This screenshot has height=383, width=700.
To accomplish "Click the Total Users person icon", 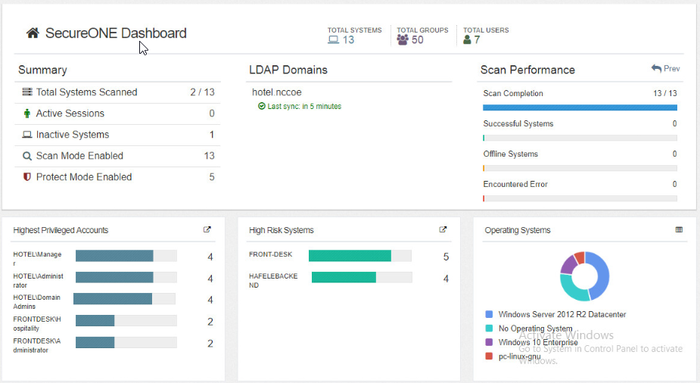I will tap(467, 40).
